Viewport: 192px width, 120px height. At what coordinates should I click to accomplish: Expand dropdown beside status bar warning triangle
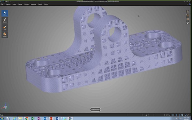click(x=148, y=115)
